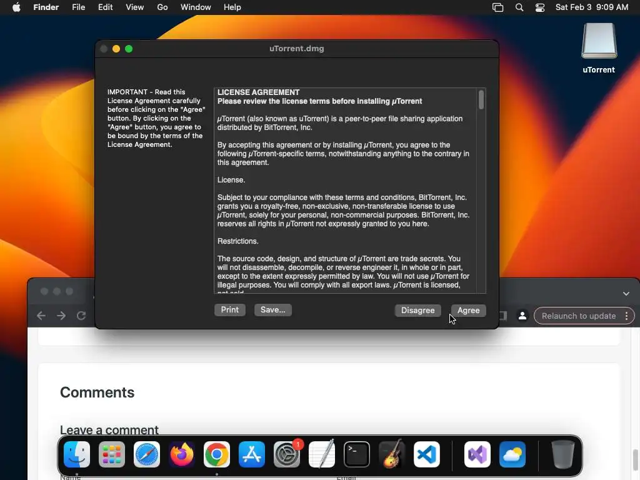Image resolution: width=640 pixels, height=480 pixels.
Task: Click the Disagree button
Action: pyautogui.click(x=417, y=310)
